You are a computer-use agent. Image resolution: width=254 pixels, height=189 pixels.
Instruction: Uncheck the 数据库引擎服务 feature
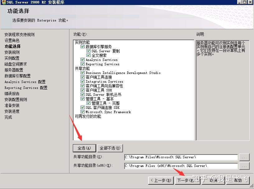(82, 47)
